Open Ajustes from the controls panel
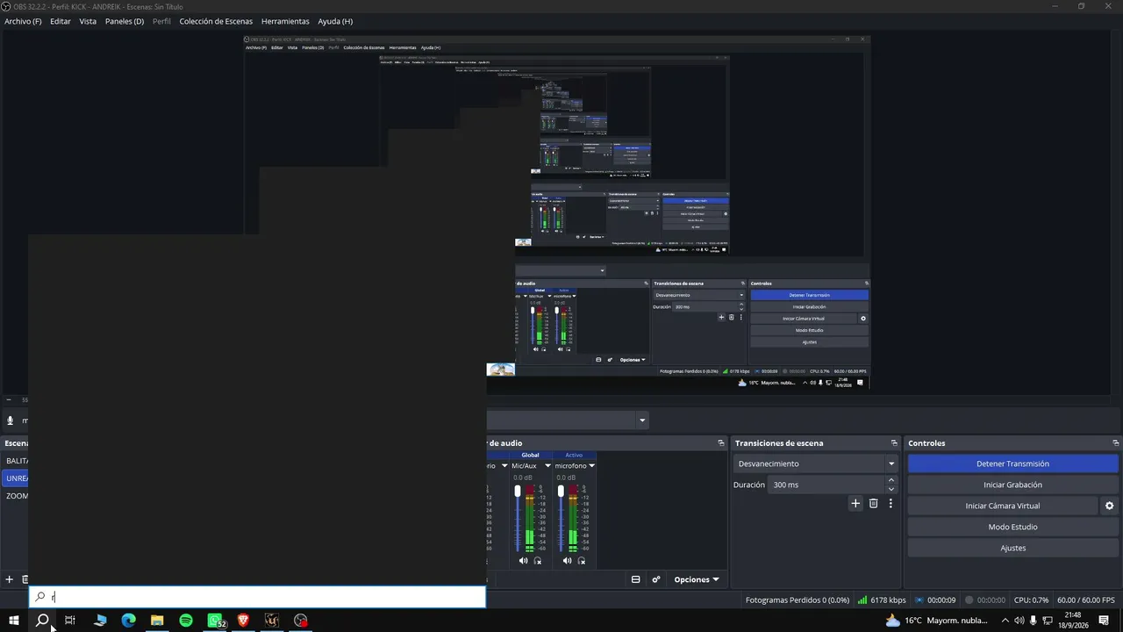The width and height of the screenshot is (1123, 632). click(x=1012, y=548)
